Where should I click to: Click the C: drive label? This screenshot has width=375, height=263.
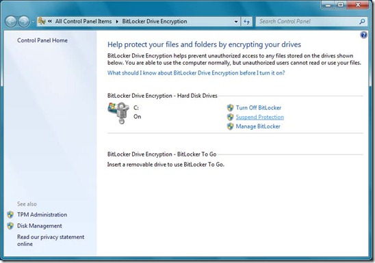[136, 108]
